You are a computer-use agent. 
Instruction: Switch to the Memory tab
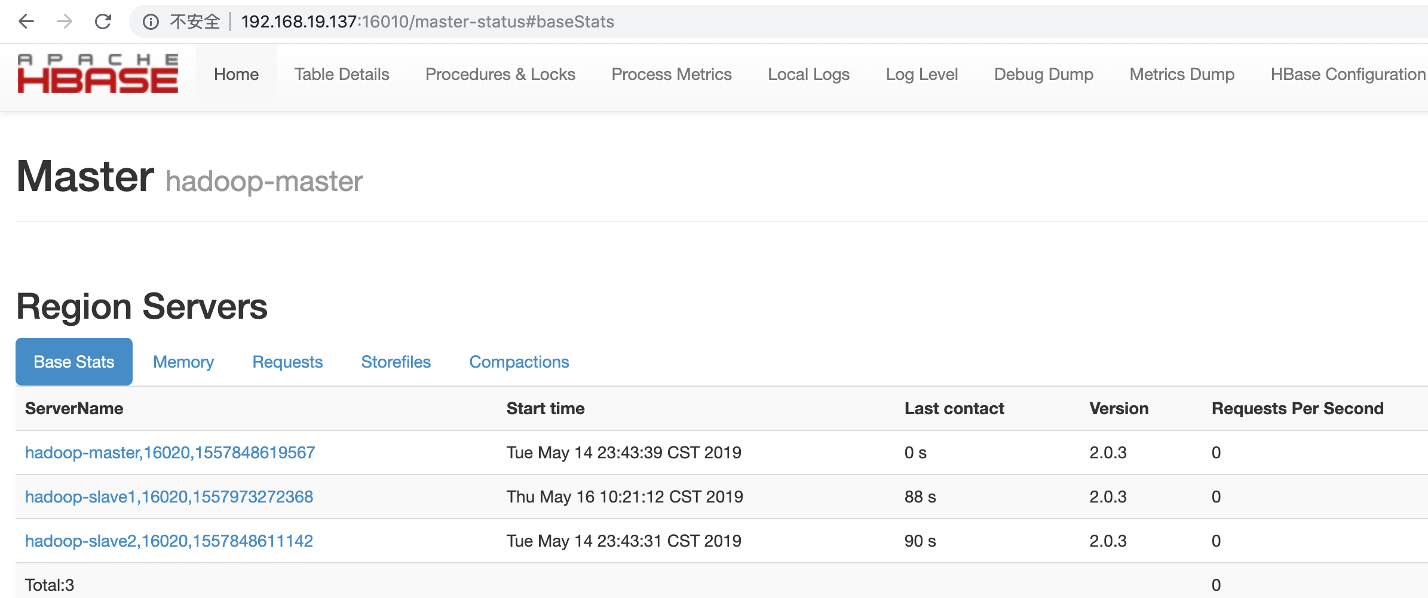(x=183, y=362)
